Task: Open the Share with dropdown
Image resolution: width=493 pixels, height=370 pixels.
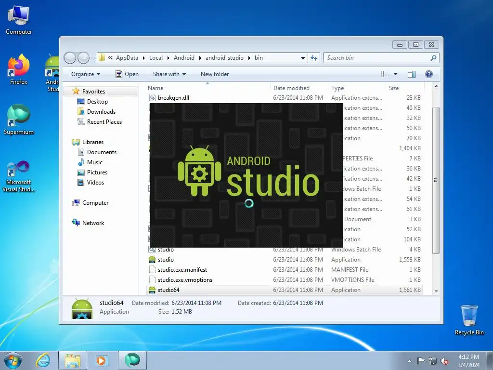Action: click(169, 74)
